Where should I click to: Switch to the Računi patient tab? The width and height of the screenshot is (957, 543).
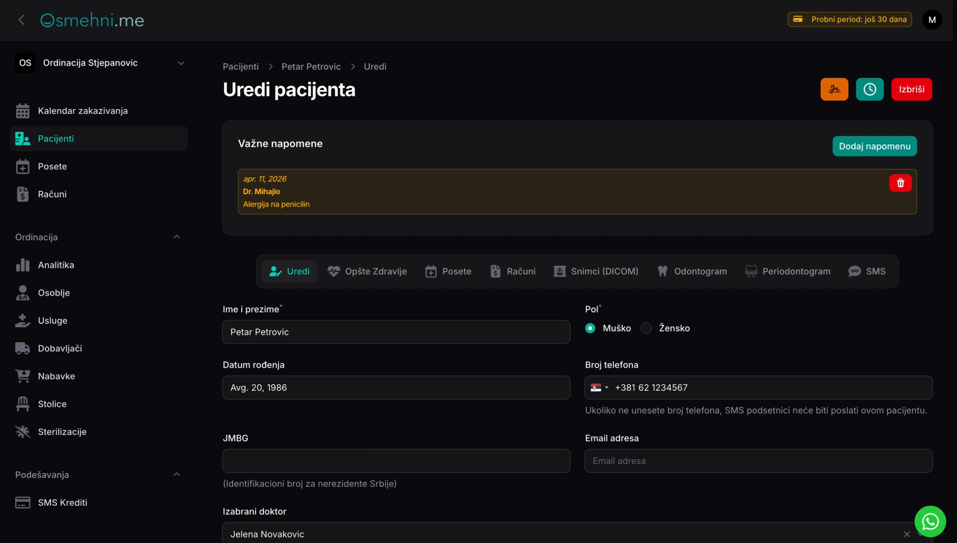click(512, 271)
